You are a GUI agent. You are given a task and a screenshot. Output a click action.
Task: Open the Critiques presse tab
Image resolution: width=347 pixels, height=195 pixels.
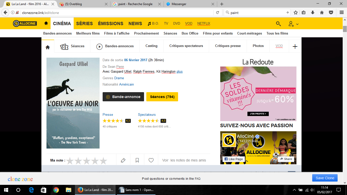[x=228, y=46]
